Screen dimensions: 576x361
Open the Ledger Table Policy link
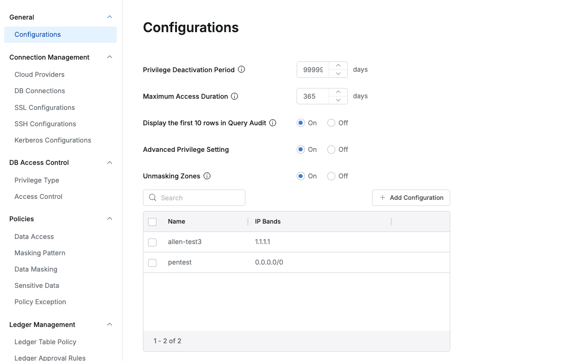tap(45, 342)
